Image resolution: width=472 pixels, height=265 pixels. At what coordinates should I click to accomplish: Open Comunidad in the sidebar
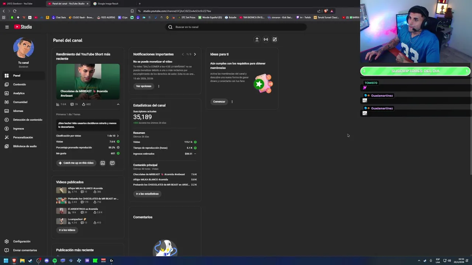23,102
